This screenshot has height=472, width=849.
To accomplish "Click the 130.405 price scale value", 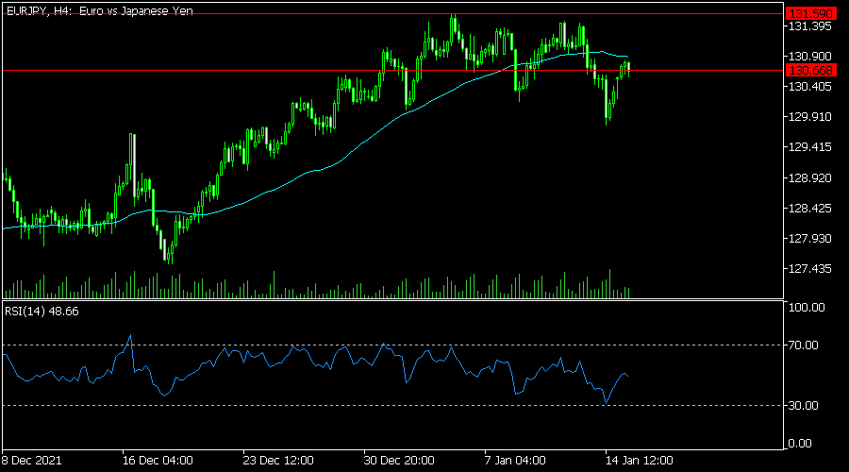I will [x=810, y=87].
